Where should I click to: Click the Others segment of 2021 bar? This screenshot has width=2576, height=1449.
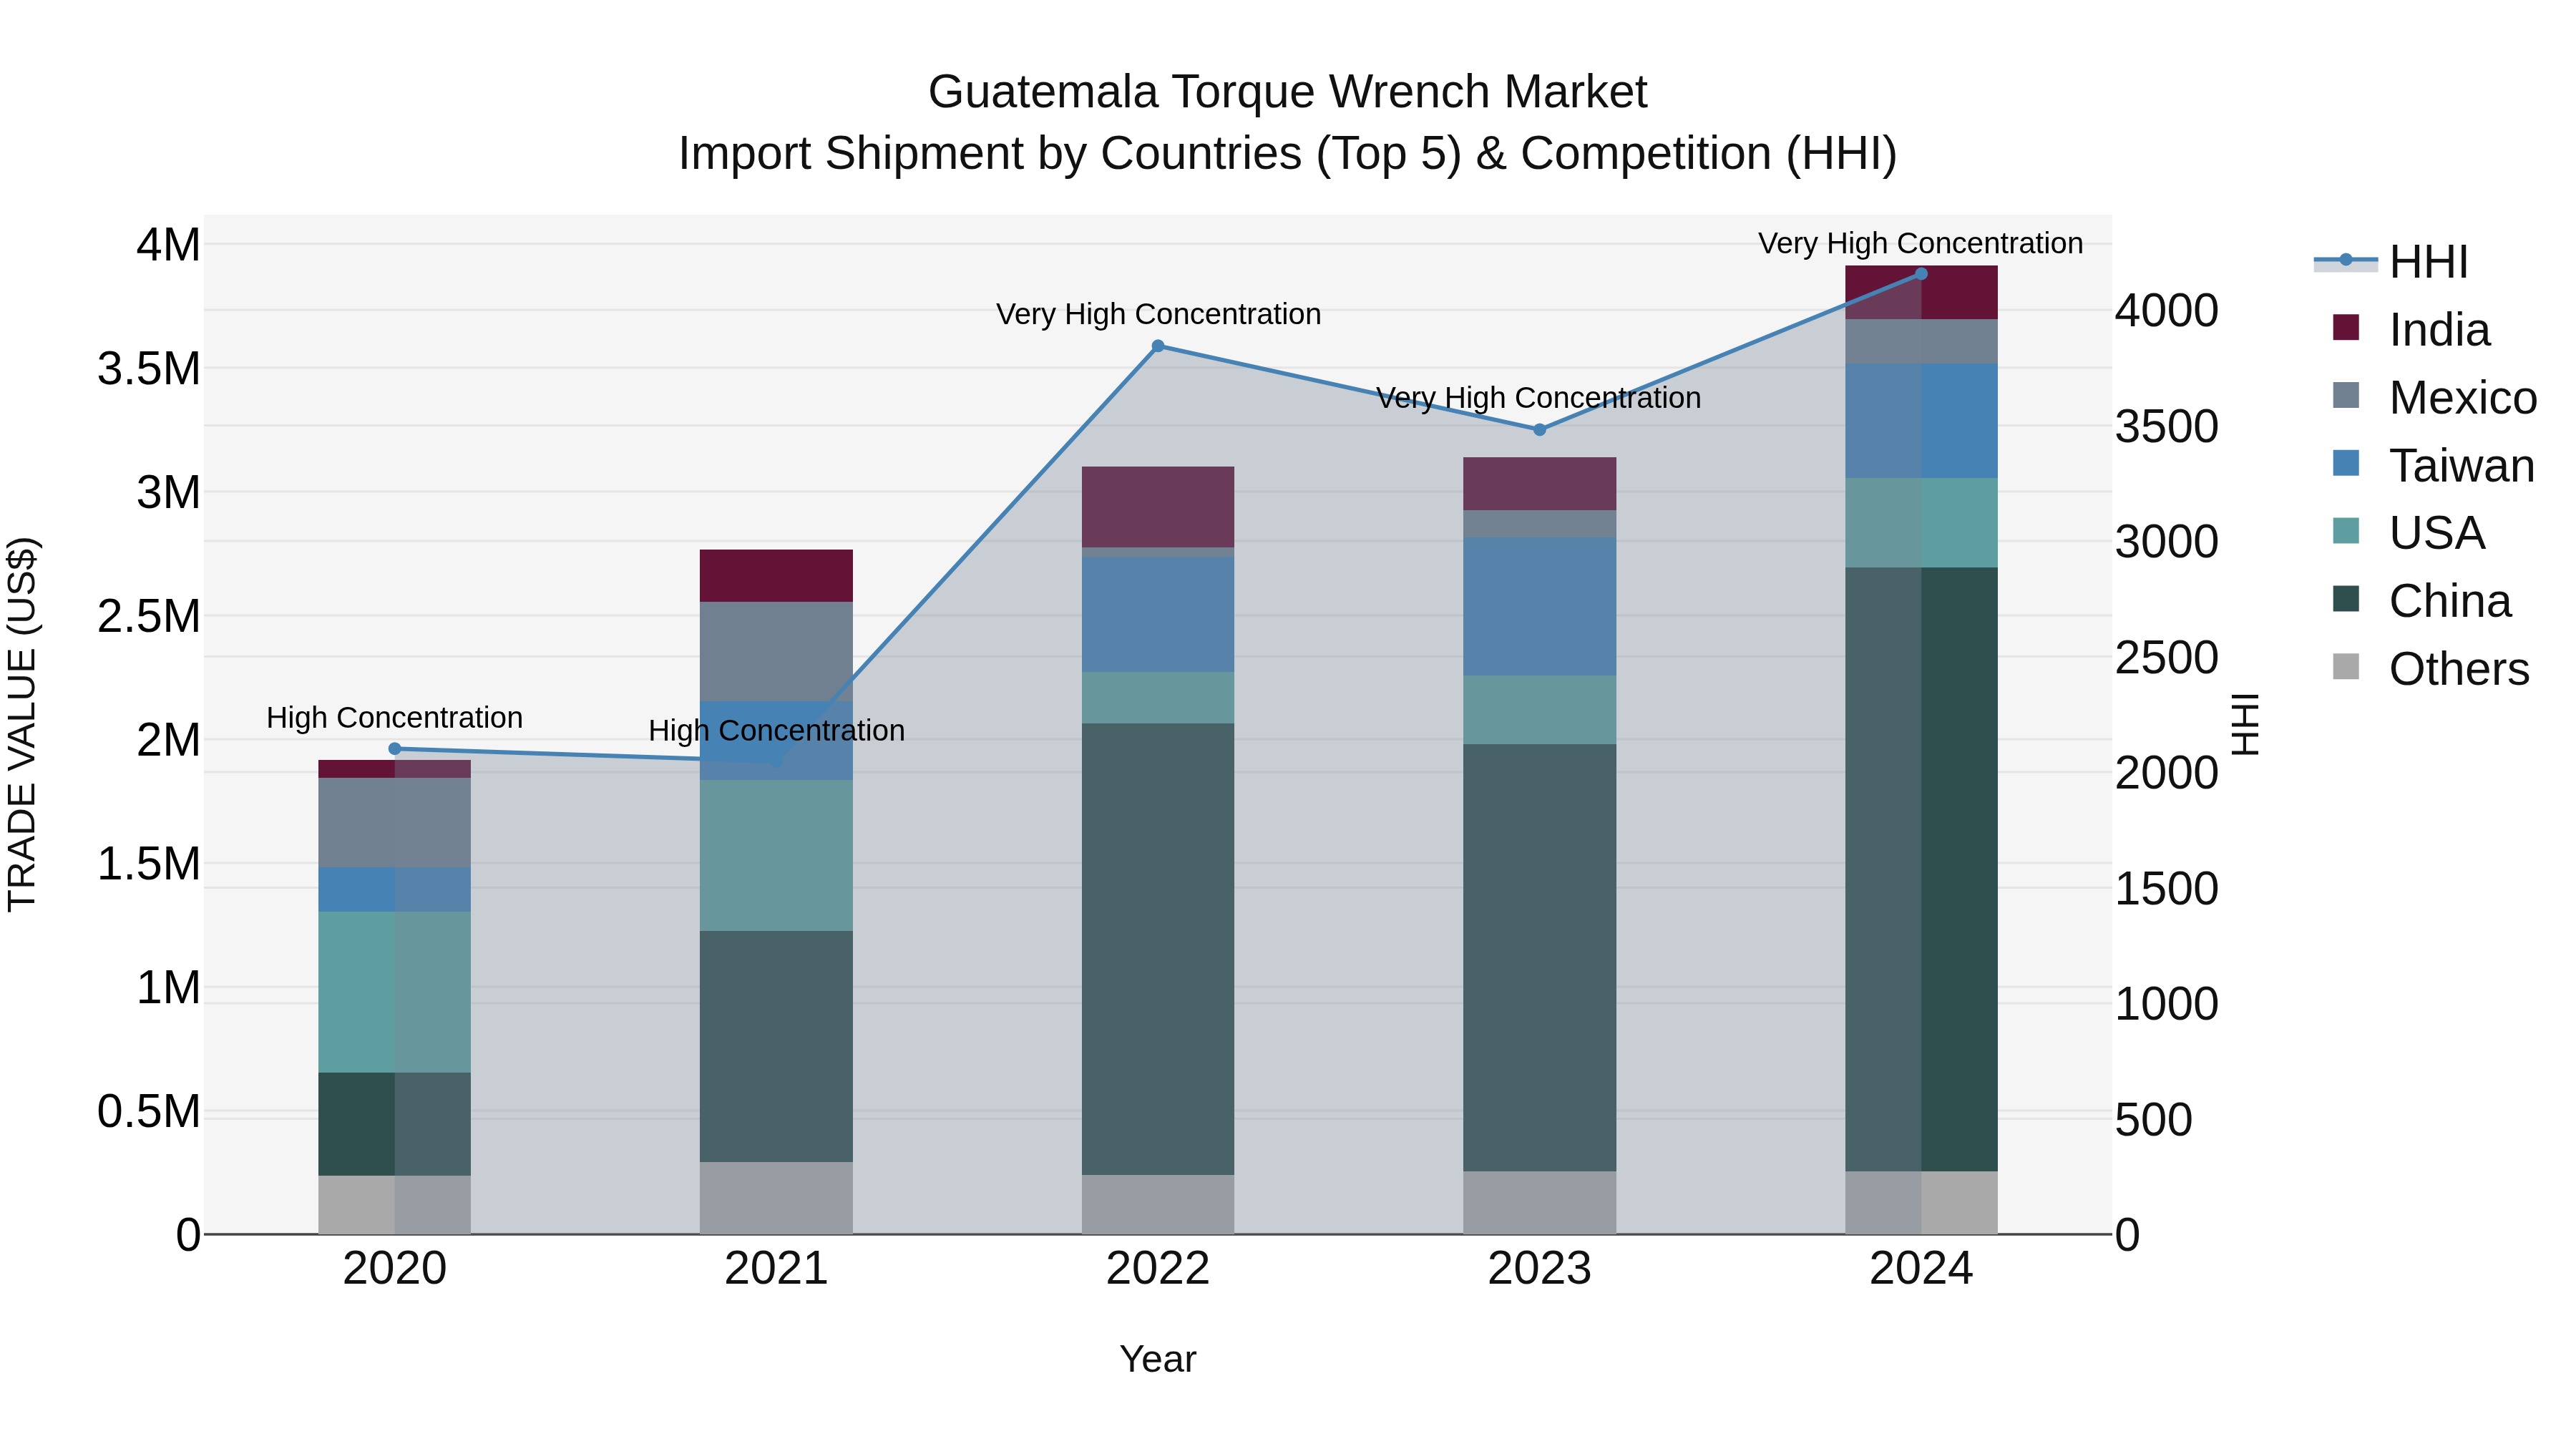tap(776, 1198)
